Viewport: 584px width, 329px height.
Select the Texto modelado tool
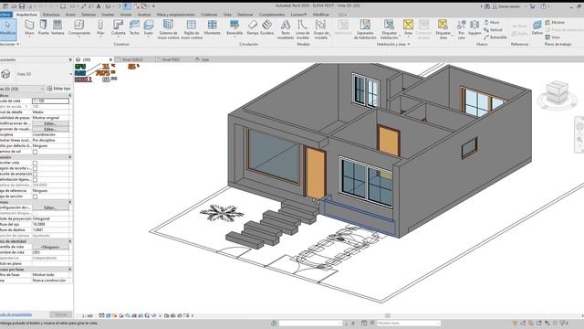click(286, 29)
